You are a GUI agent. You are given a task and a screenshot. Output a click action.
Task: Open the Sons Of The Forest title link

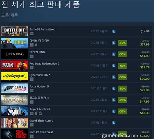pos(41,132)
